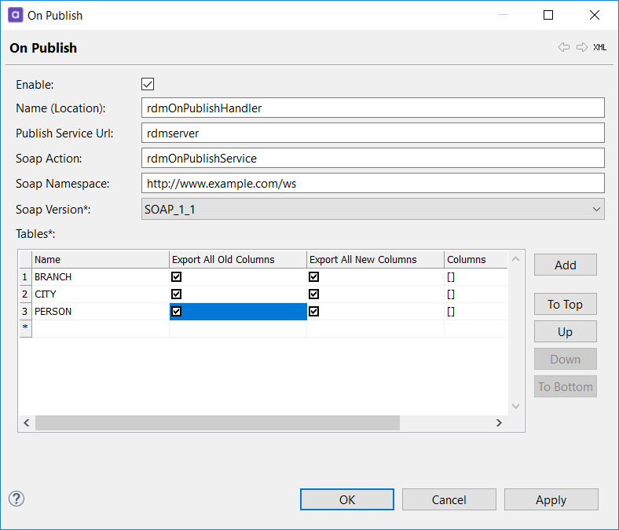This screenshot has height=530, width=619.
Task: Click the horizontal scrollbar of the table
Action: (217, 423)
